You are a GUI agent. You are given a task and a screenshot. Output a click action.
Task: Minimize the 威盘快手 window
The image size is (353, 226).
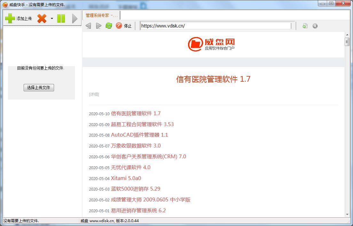point(323,4)
